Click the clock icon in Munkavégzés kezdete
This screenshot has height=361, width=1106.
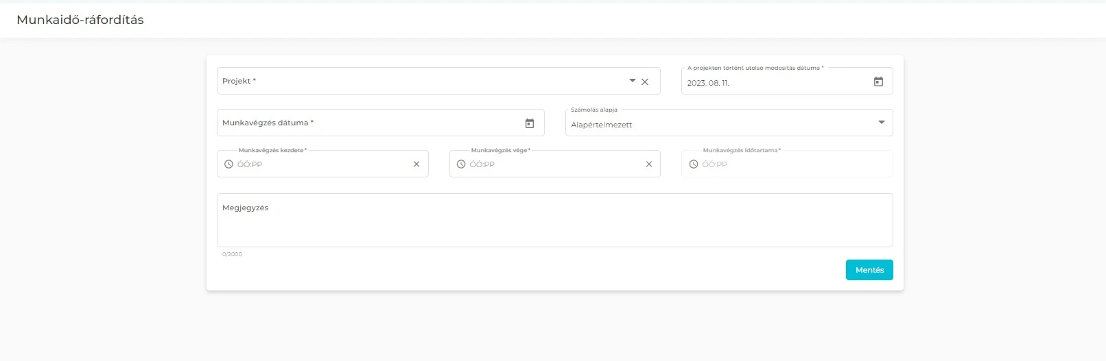[x=228, y=164]
